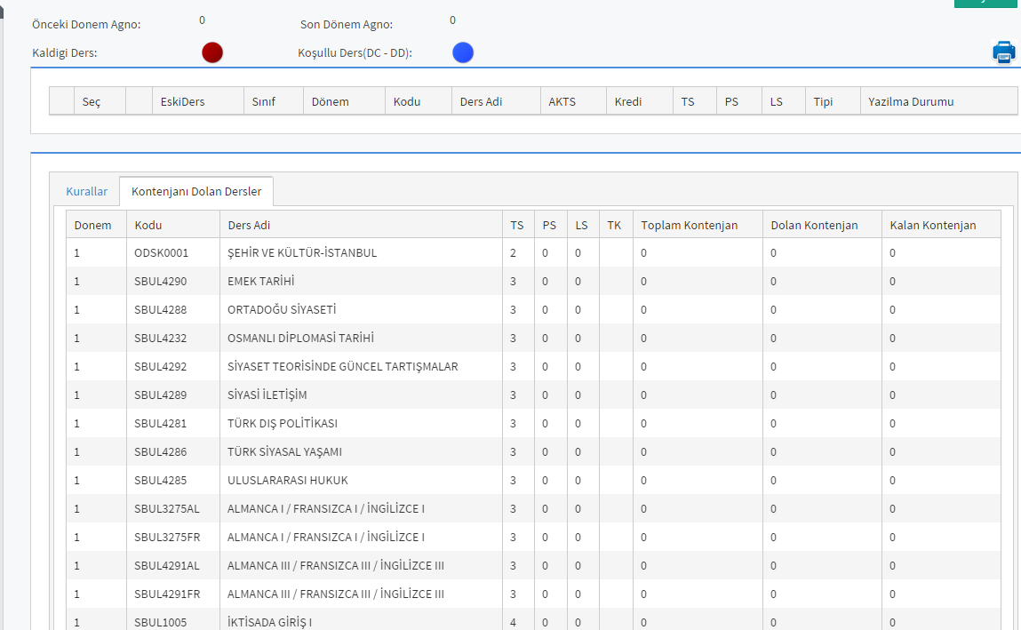This screenshot has height=630, width=1021.
Task: Select course code SBUL4232
Action: pos(160,338)
